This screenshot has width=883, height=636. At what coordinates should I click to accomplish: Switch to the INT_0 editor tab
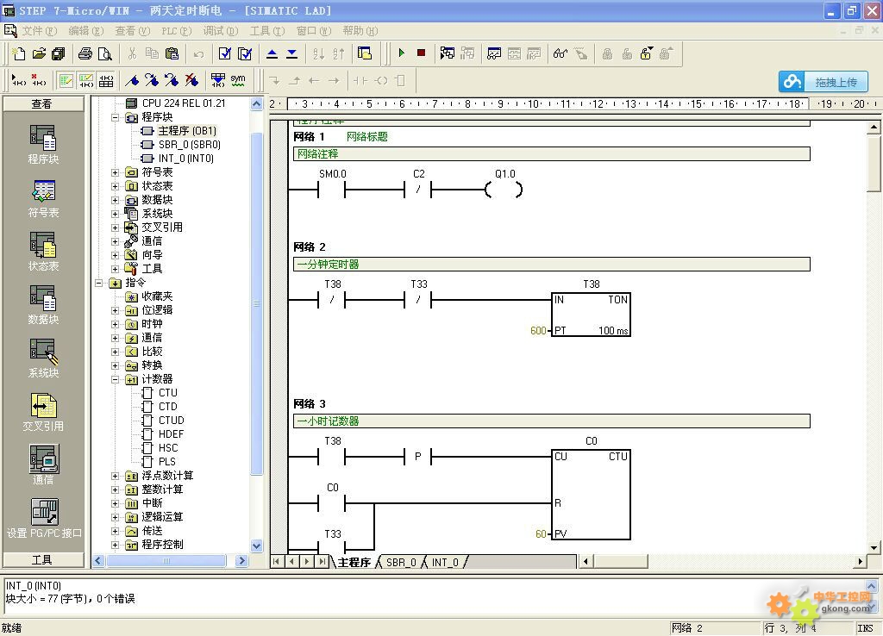pos(445,562)
